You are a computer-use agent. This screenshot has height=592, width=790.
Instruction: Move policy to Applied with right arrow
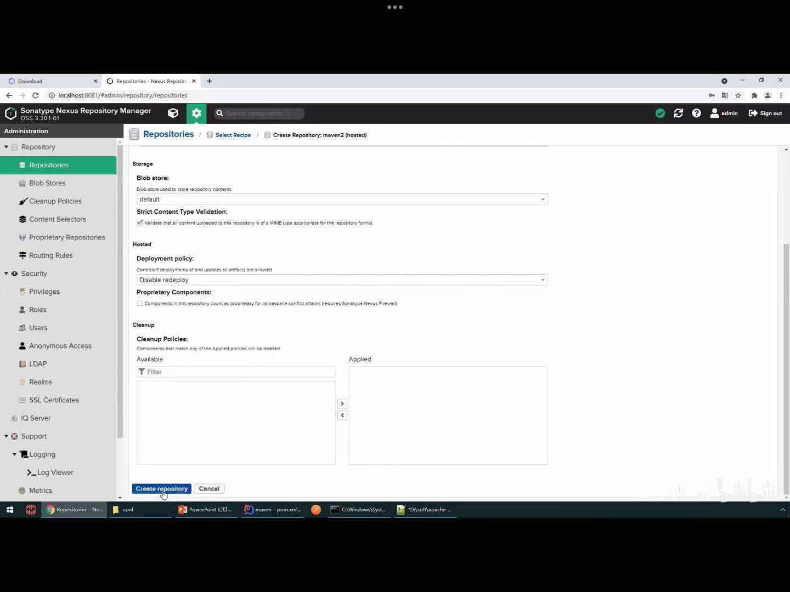click(342, 403)
